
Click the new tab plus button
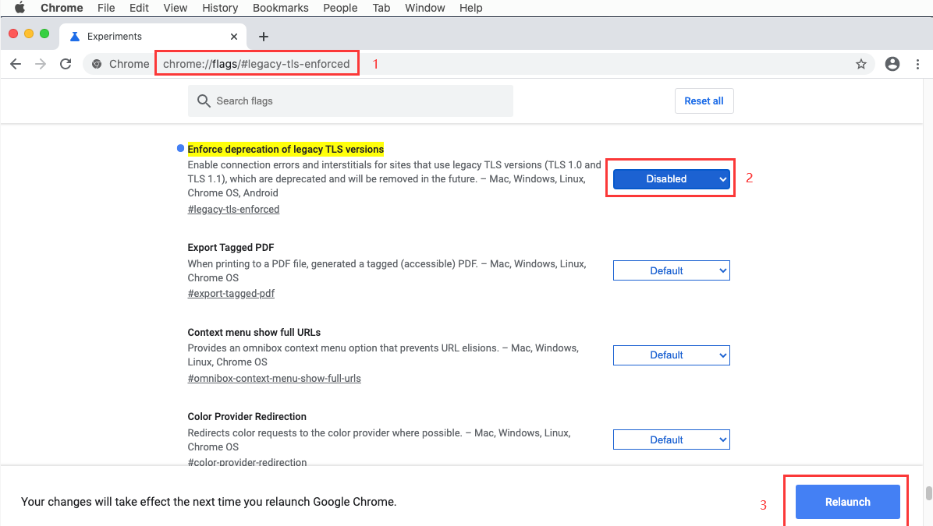point(264,37)
